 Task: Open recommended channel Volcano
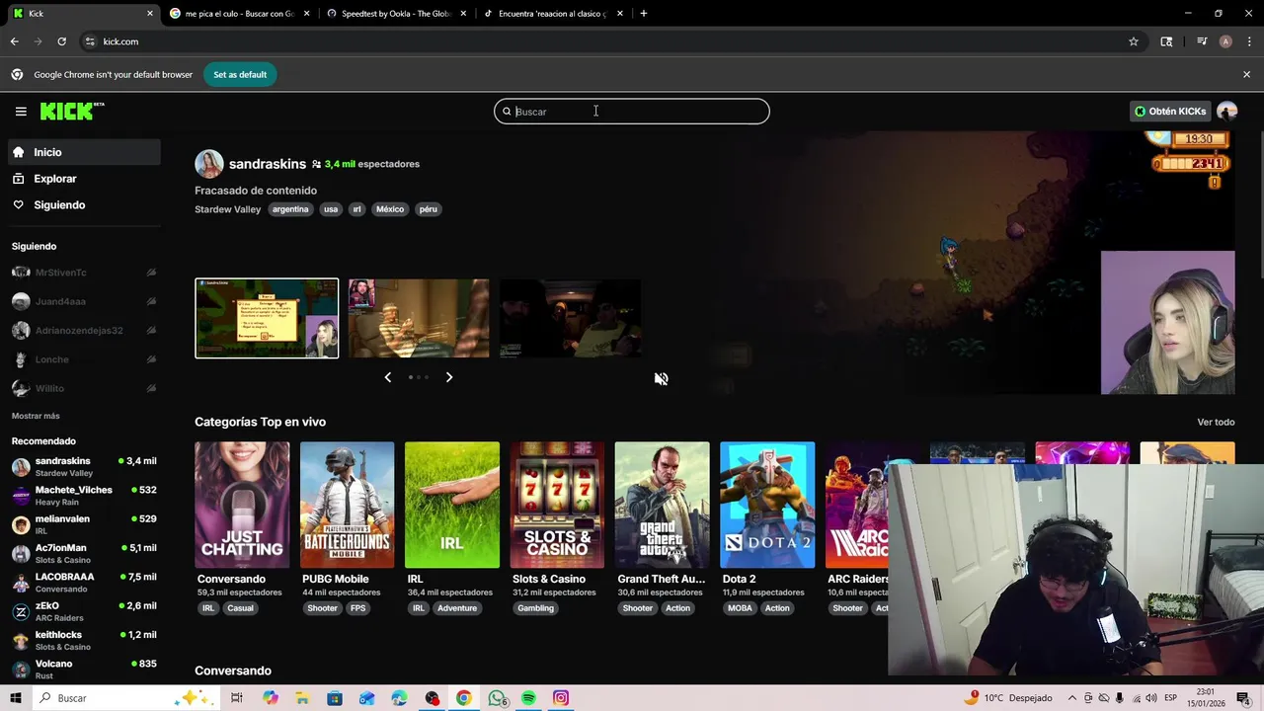[x=84, y=669]
